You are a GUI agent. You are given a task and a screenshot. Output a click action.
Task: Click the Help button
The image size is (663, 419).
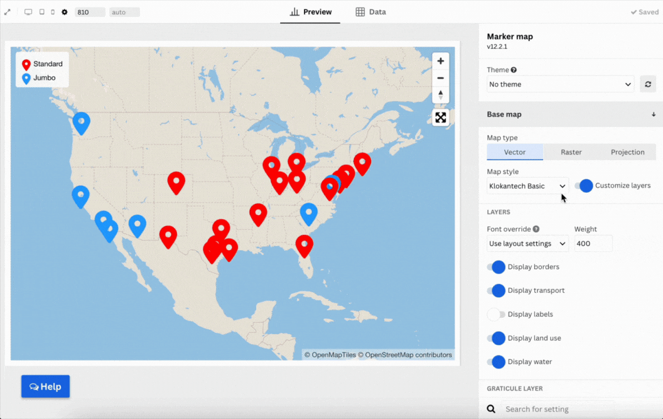[45, 386]
